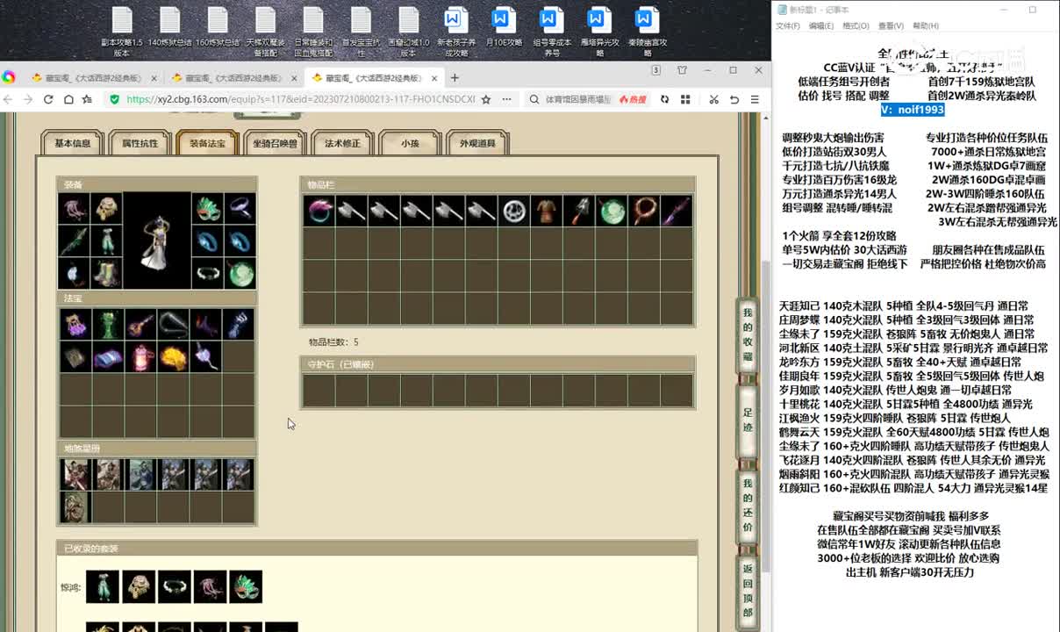The height and width of the screenshot is (632, 1060).
Task: Select the mask in collected set row
Action: (x=246, y=586)
